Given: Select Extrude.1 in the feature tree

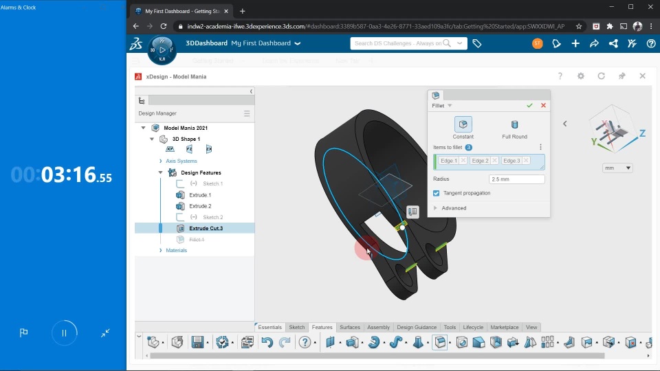Looking at the screenshot, I should pos(200,195).
